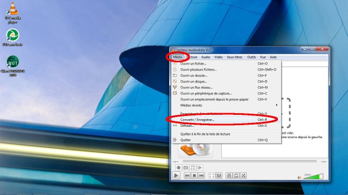Mute audio via speaker icon
The width and height of the screenshot is (348, 195).
coord(300,177)
